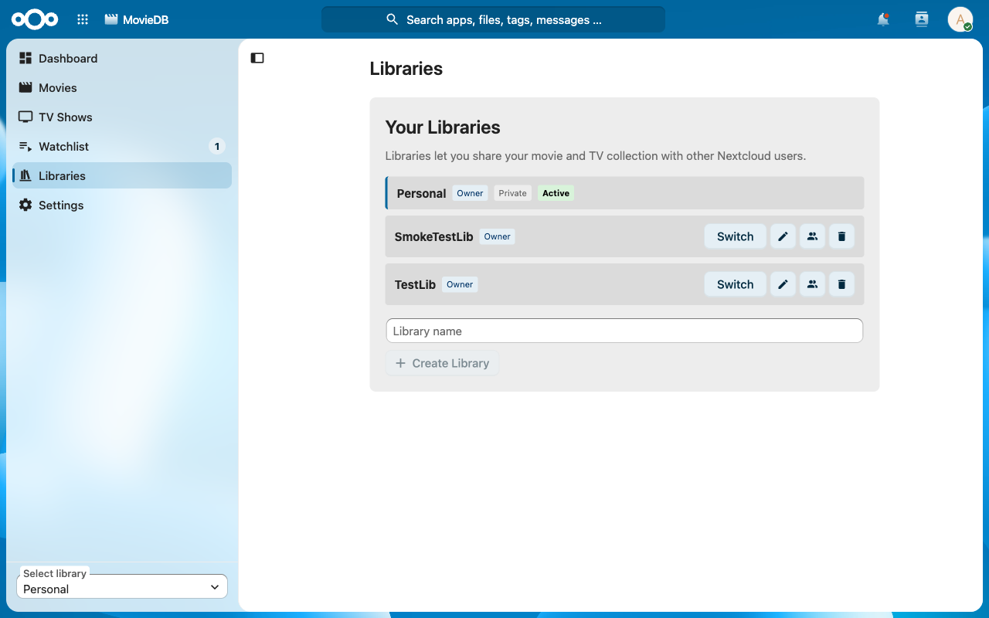The width and height of the screenshot is (989, 618).
Task: Click the MovieDB clapperboard icon
Action: [111, 19]
